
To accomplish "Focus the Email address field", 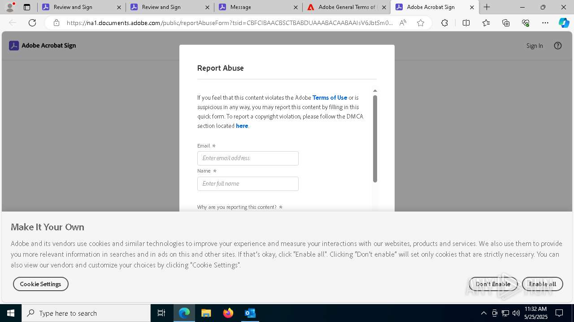I will pos(248,158).
